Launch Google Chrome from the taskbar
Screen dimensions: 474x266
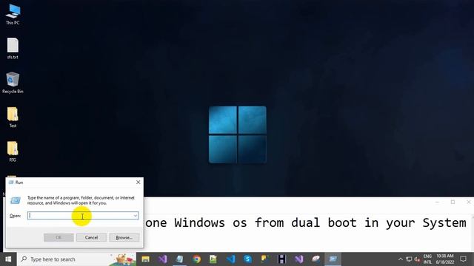tap(196, 259)
